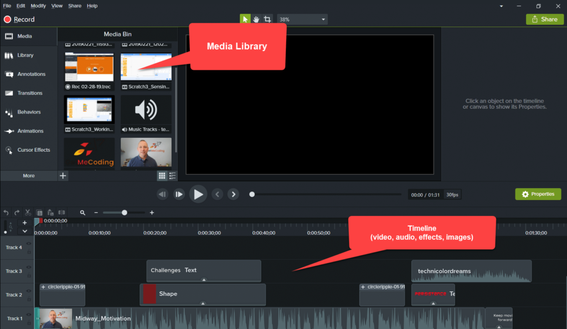Click the next clip arrow button
This screenshot has width=567, height=329.
[x=233, y=194]
